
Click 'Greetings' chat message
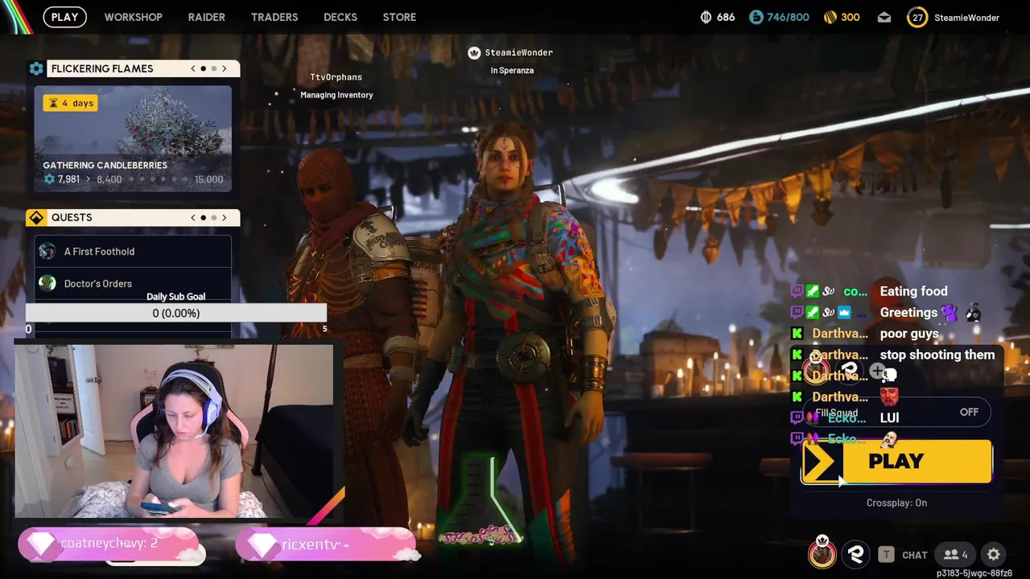(x=908, y=312)
